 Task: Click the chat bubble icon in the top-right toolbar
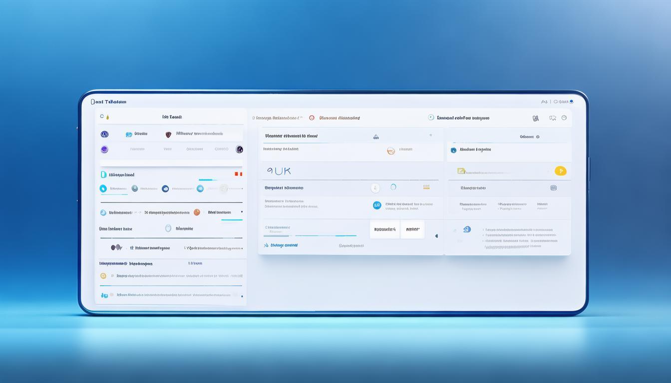coord(552,118)
